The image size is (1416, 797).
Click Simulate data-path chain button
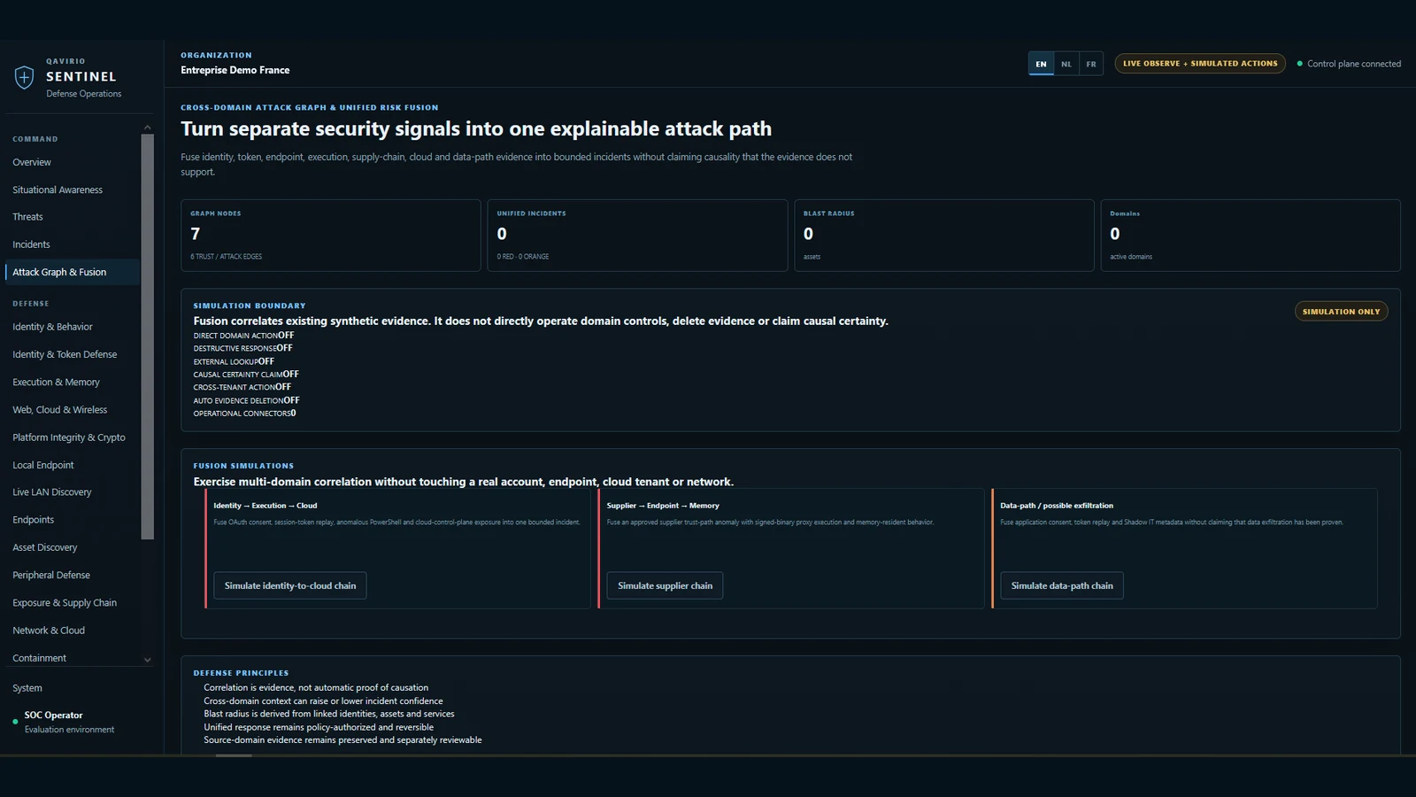tap(1062, 585)
